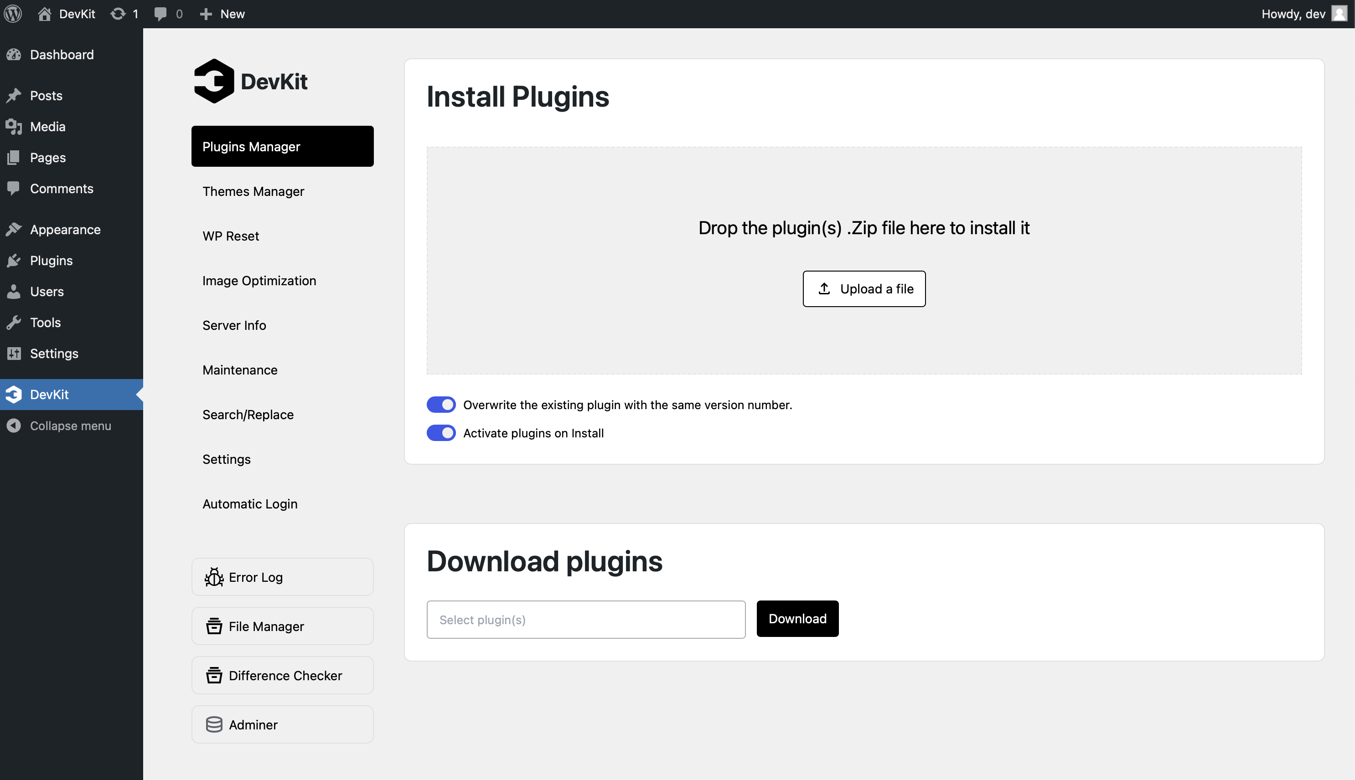Click the Users person icon
1355x780 pixels.
14,292
